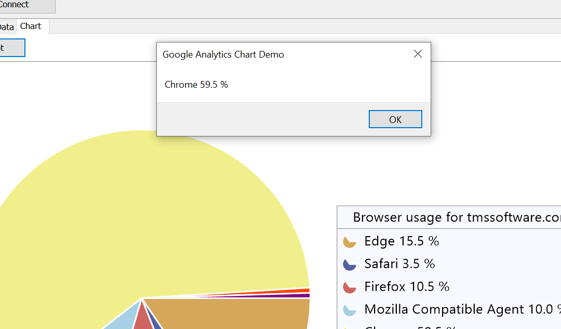
Task: Click the blue-outlined button below the Data tab
Action: tap(12, 48)
